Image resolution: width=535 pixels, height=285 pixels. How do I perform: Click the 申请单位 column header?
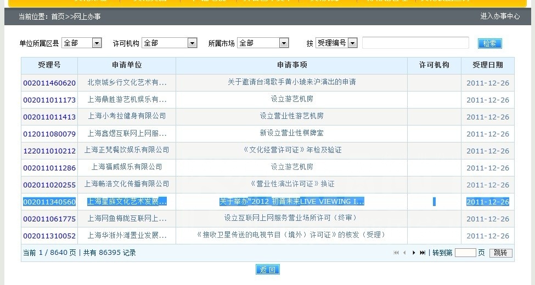pyautogui.click(x=127, y=65)
